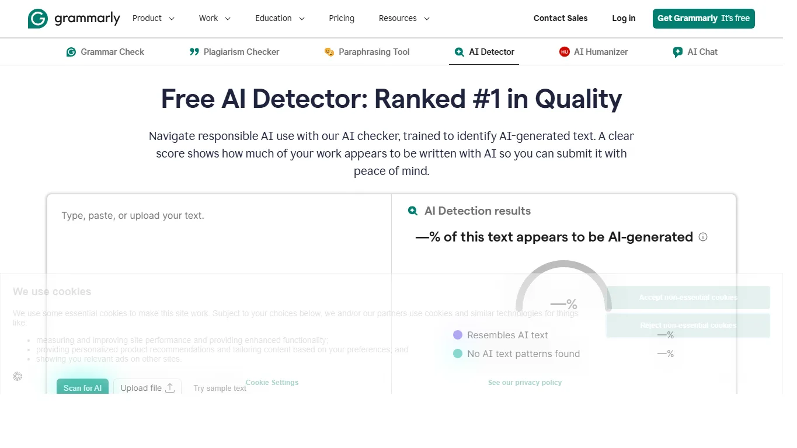Image resolution: width=797 pixels, height=448 pixels.
Task: Open the Pricing page
Action: point(342,18)
